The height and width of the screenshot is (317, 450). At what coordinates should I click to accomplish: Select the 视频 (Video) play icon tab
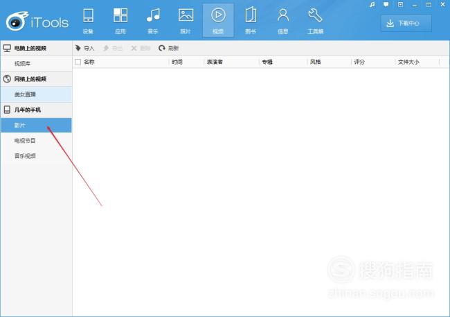(218, 20)
